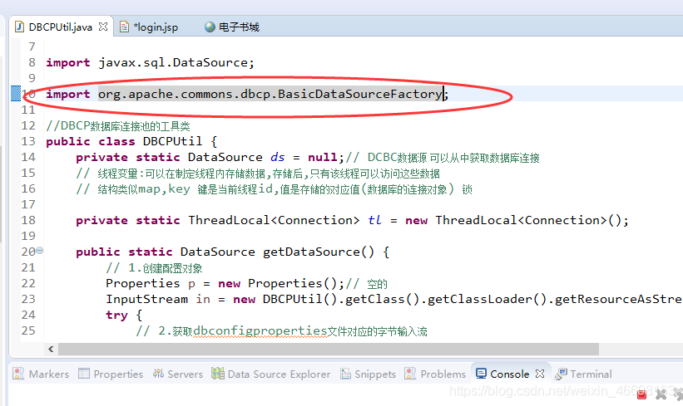Open the Markers view tab

49,374
